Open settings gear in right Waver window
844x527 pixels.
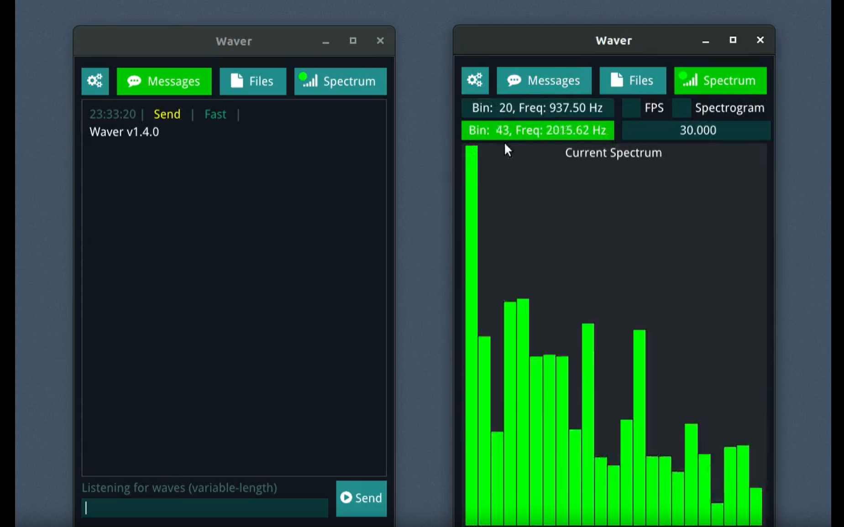[475, 80]
